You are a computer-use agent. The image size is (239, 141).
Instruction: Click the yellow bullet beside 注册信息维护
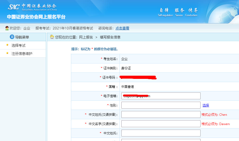(7, 53)
